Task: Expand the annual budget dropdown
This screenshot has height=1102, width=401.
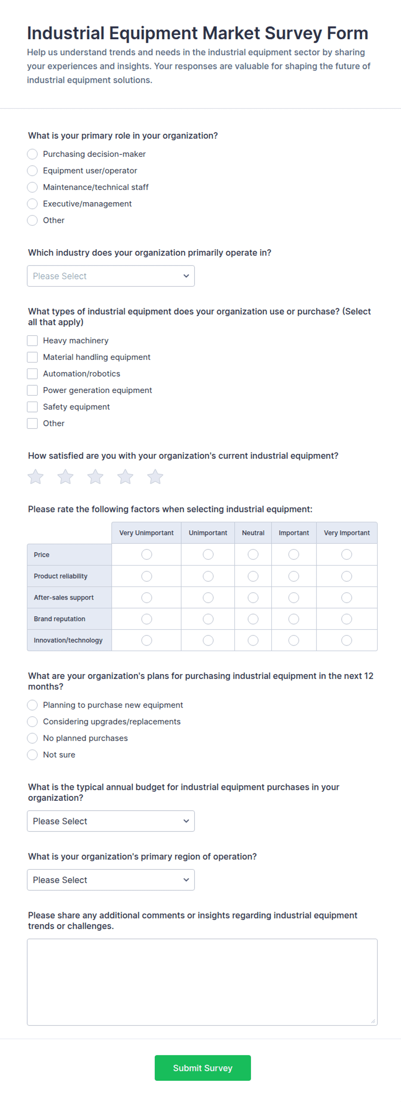Action: (x=111, y=821)
